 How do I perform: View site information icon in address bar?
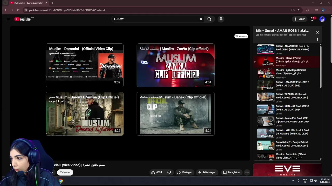(x=25, y=10)
